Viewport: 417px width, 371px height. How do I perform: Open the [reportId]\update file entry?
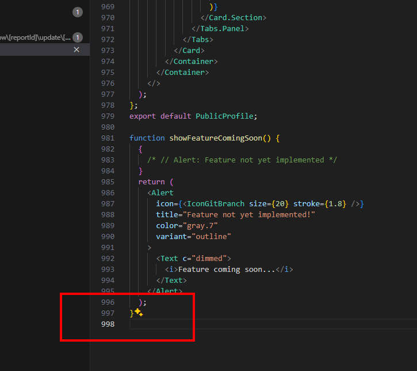click(x=35, y=37)
